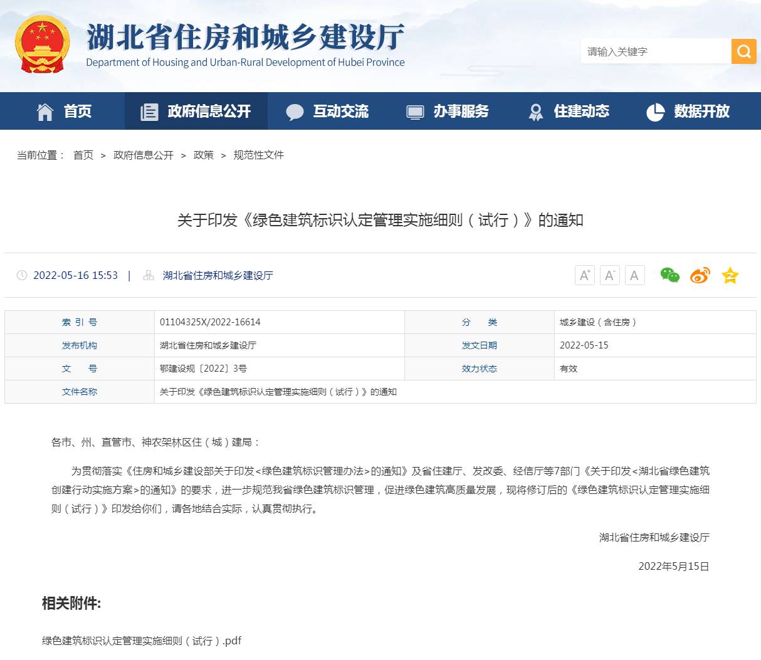Type in the 请输入关键字 search field
The width and height of the screenshot is (761, 660).
pos(656,51)
